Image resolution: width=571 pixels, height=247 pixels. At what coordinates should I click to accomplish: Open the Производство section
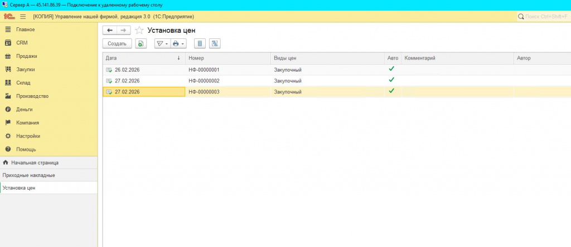point(49,96)
